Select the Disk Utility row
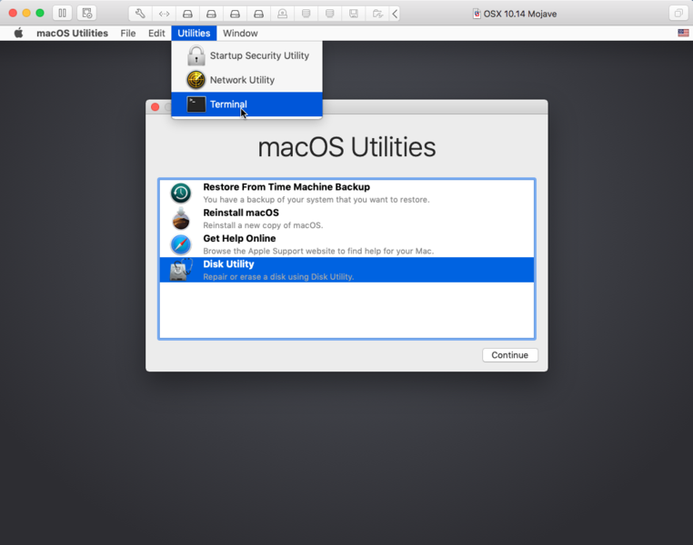693x545 pixels. [x=346, y=270]
